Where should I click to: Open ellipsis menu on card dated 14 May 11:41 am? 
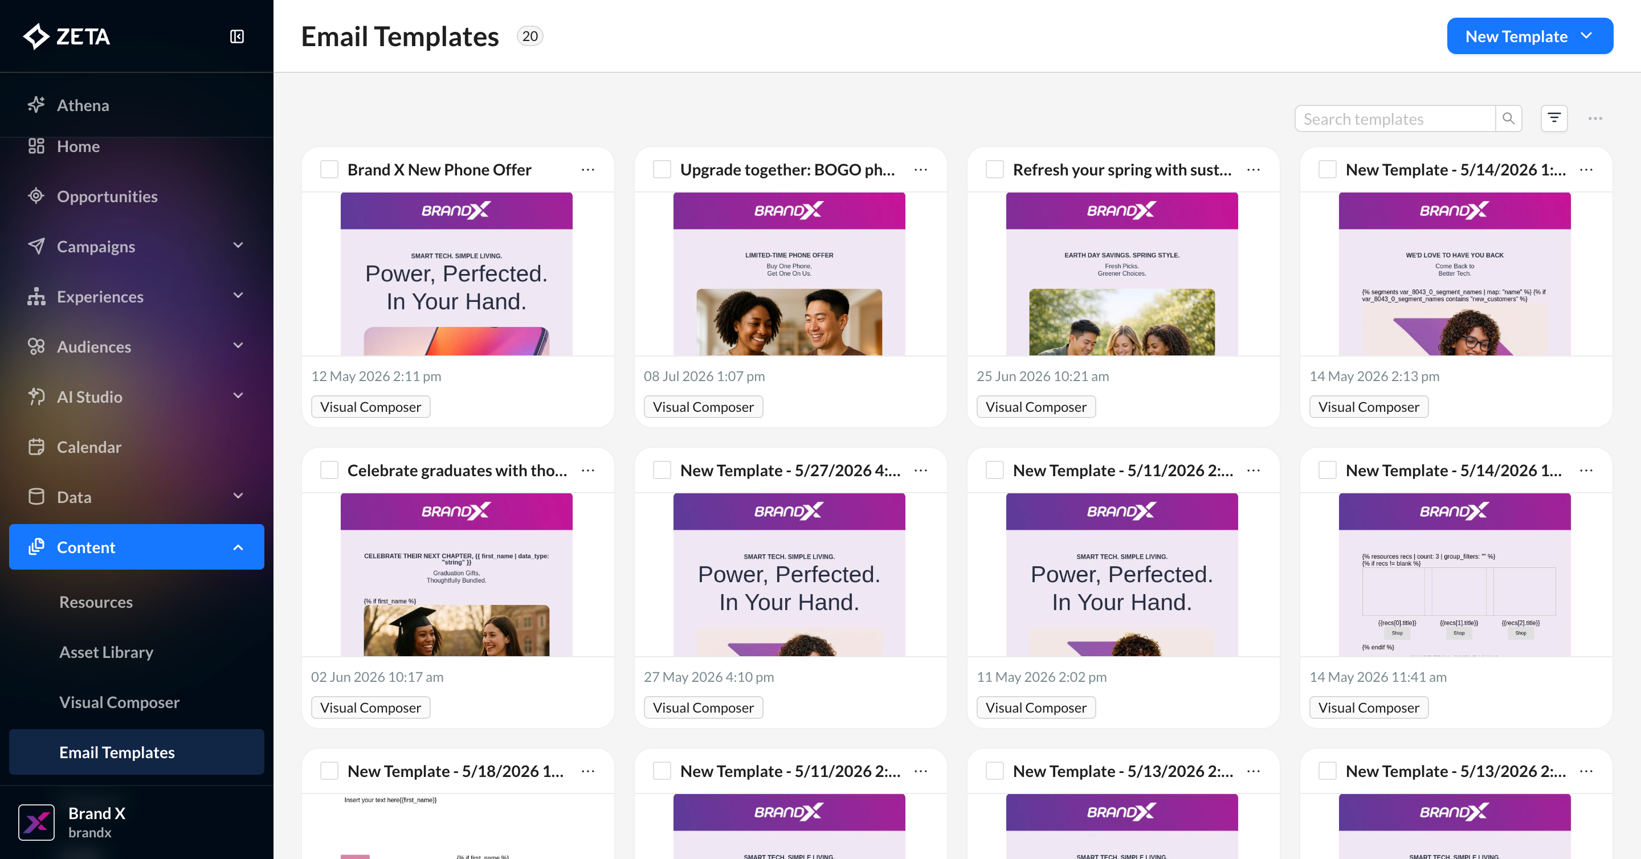pyautogui.click(x=1586, y=470)
